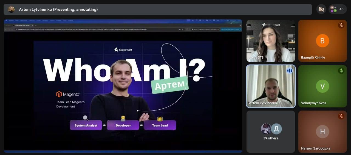
Task: Click the presenter avatar in the top bar
Action: click(12, 9)
